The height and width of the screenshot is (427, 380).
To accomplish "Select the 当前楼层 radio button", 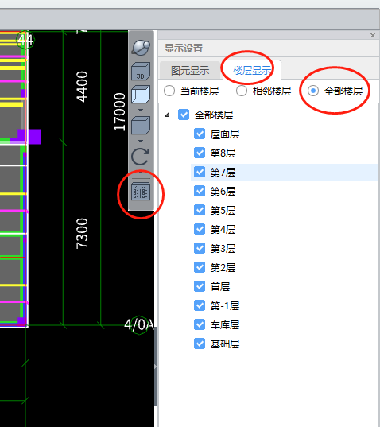I will click(x=169, y=91).
